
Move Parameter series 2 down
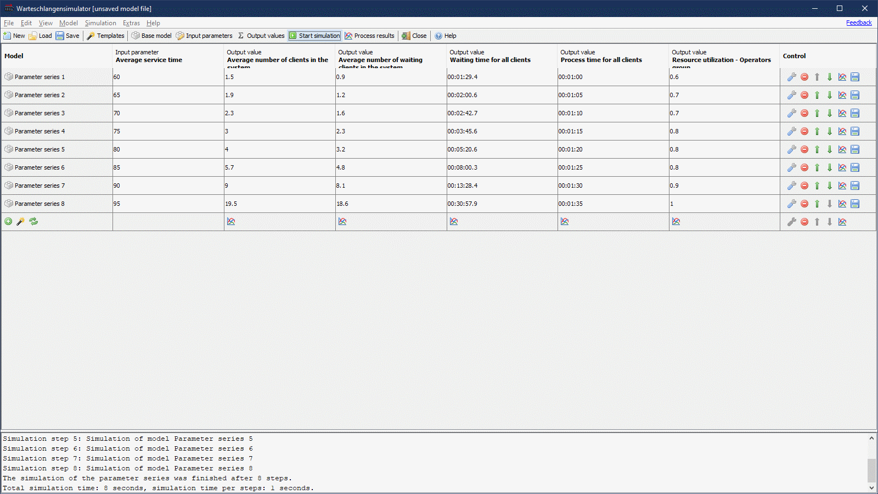tap(830, 95)
